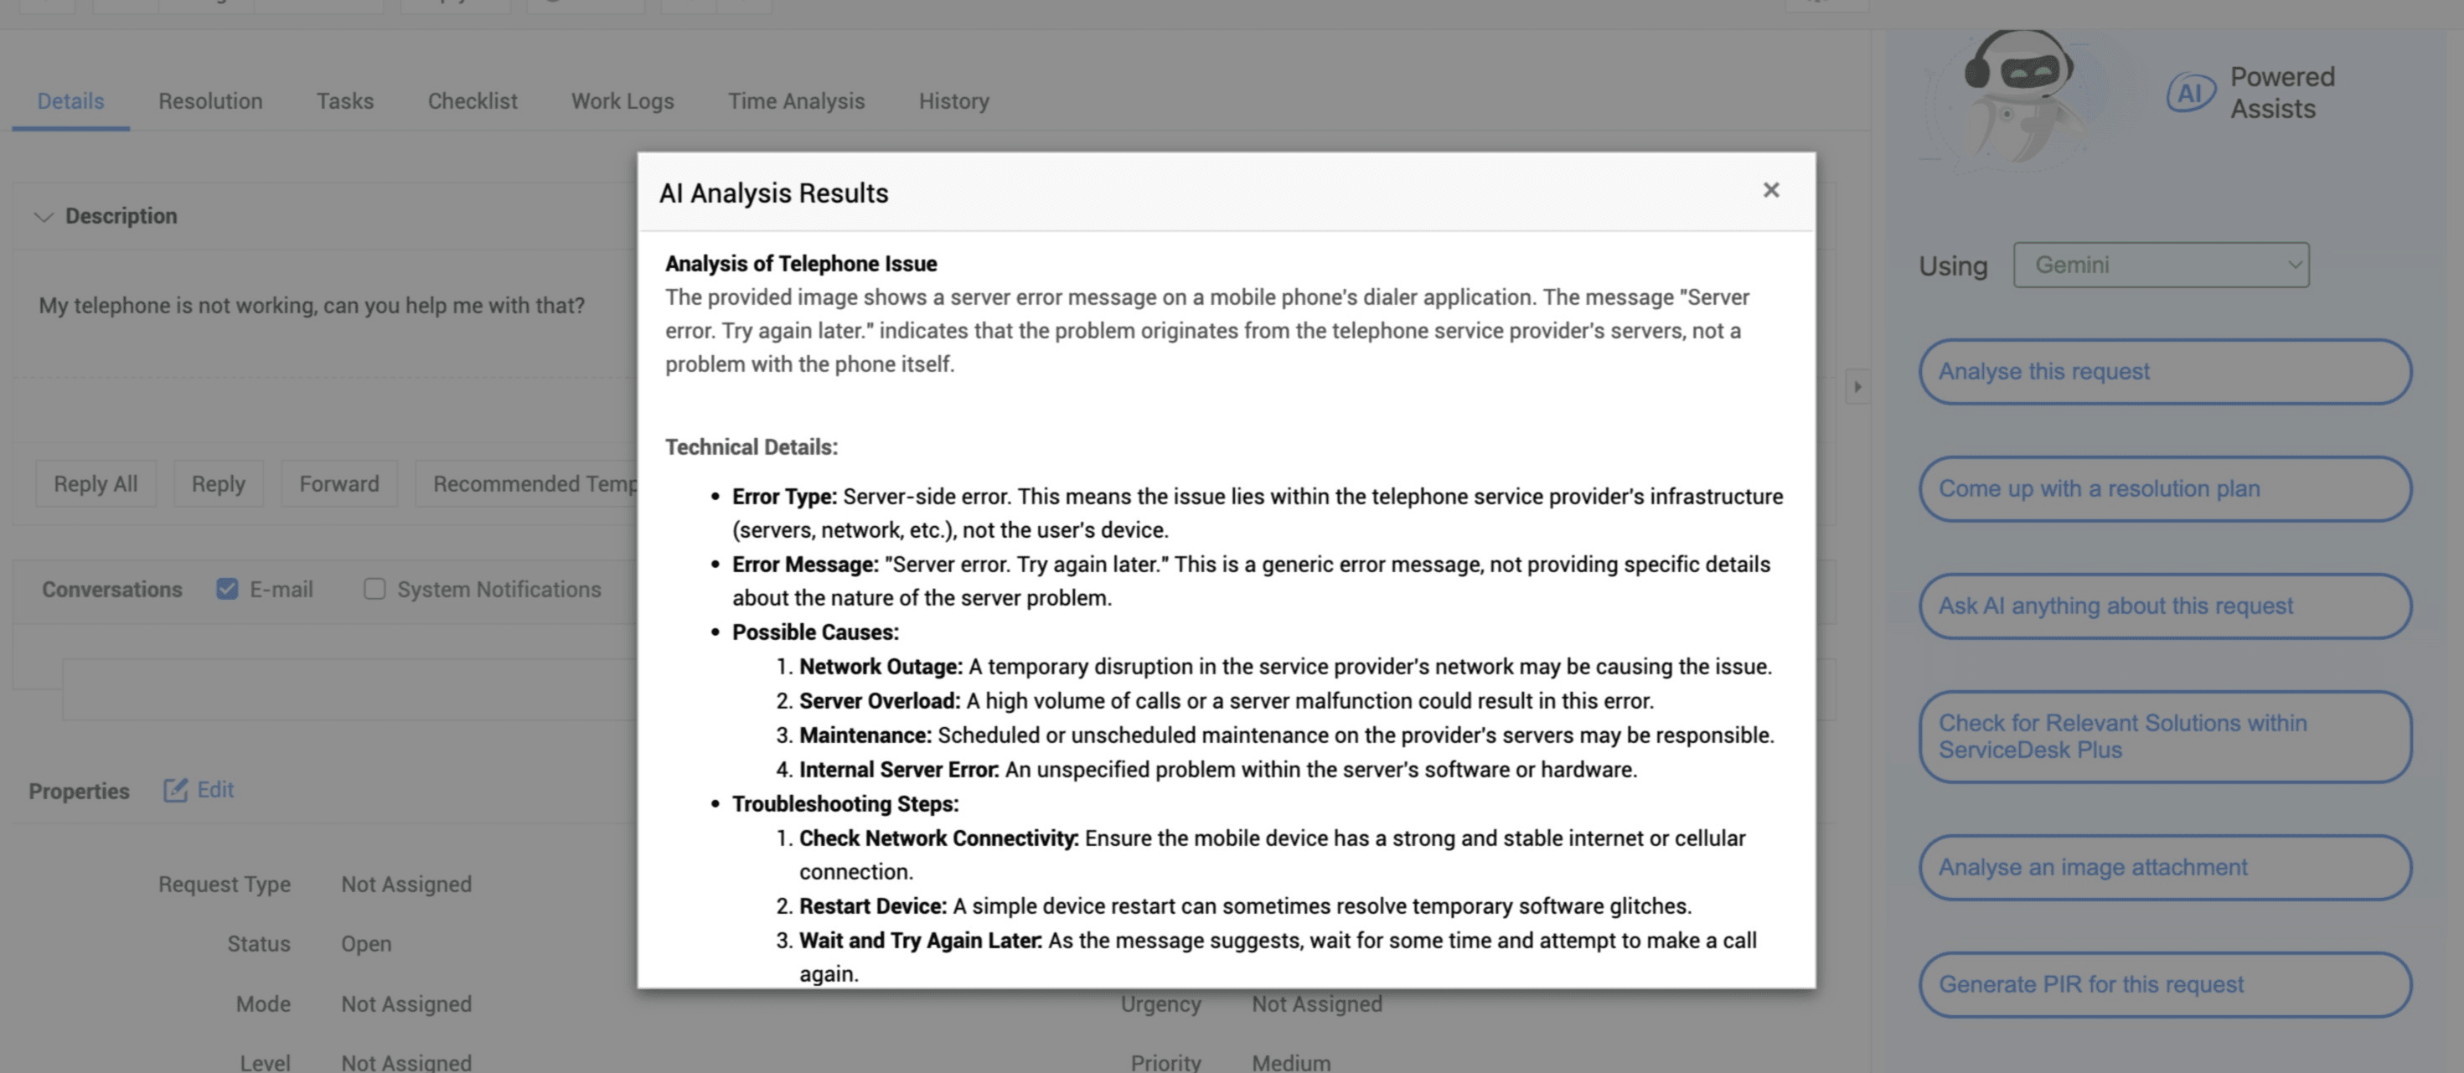2464x1073 pixels.
Task: Collapse the Description section chevron
Action: click(x=43, y=217)
